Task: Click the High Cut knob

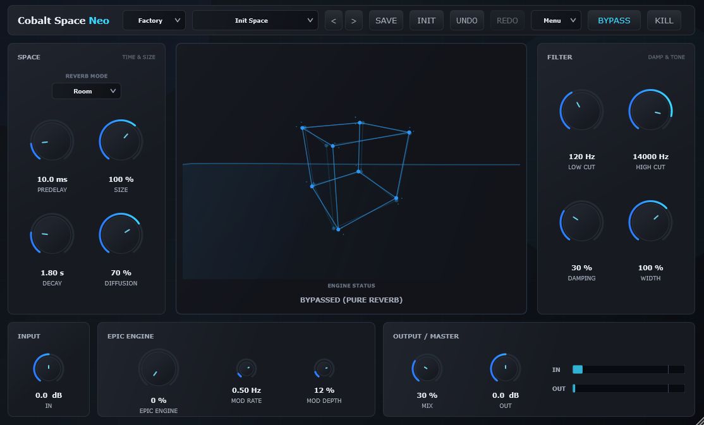Action: point(650,111)
